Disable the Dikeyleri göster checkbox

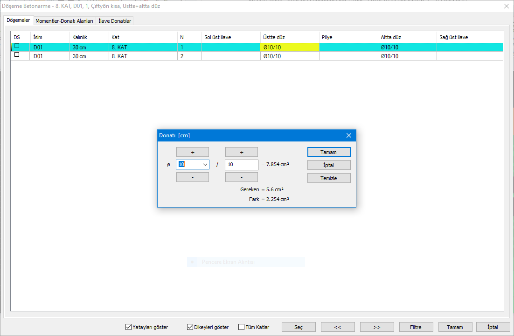click(190, 327)
